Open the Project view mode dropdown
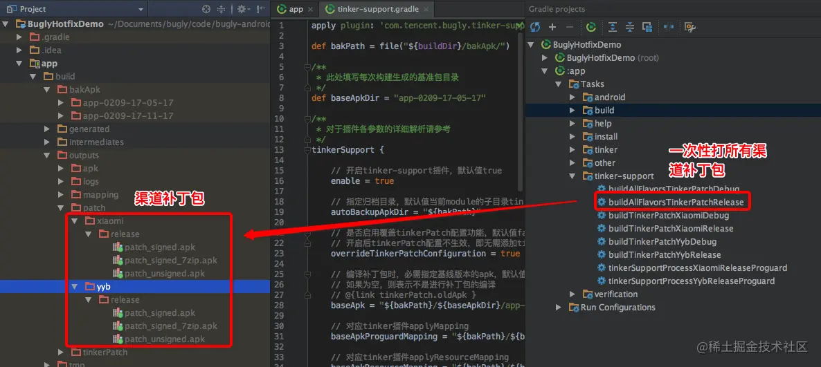The image size is (821, 367). (141, 10)
